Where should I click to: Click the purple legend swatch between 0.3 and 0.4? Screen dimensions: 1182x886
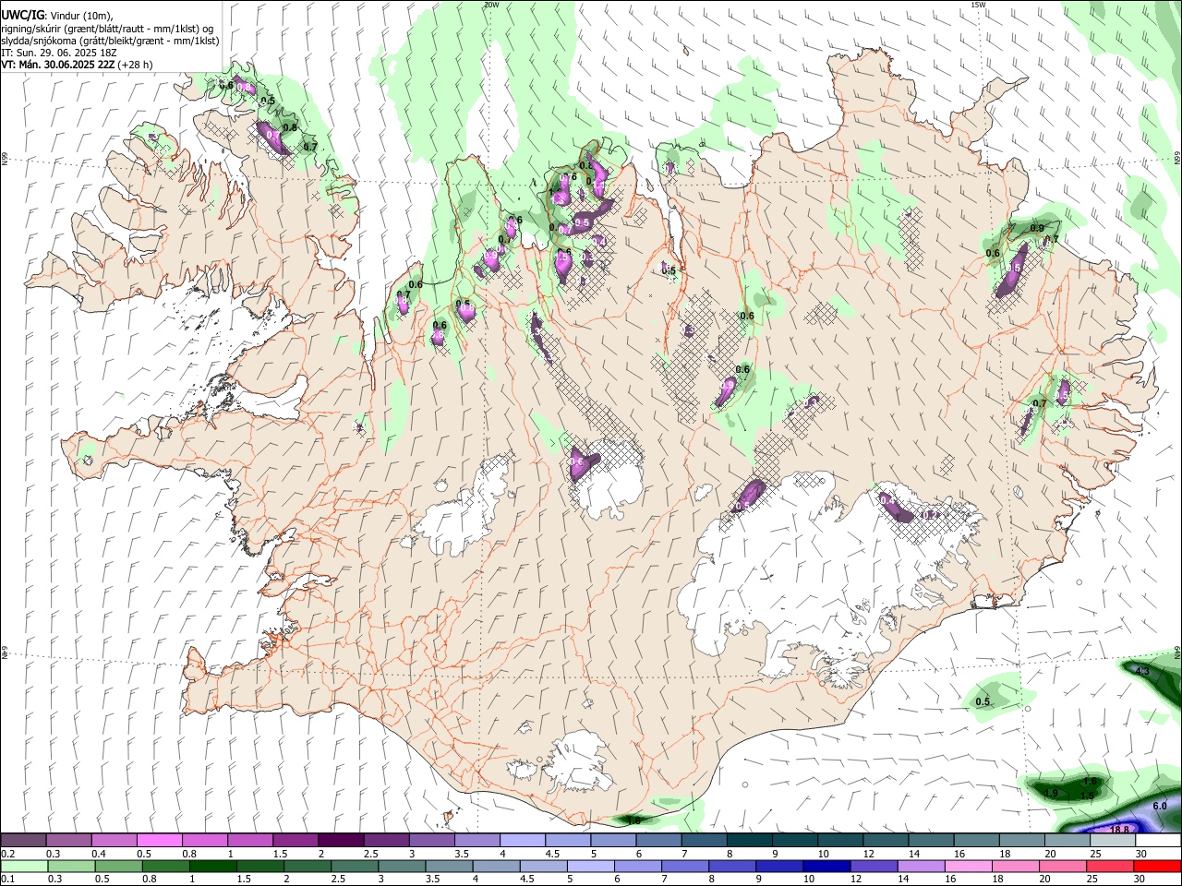coord(68,841)
